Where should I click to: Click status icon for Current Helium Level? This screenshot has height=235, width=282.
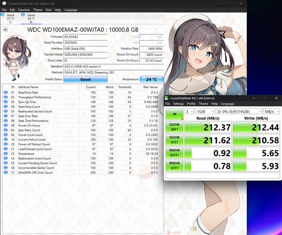click(5, 140)
